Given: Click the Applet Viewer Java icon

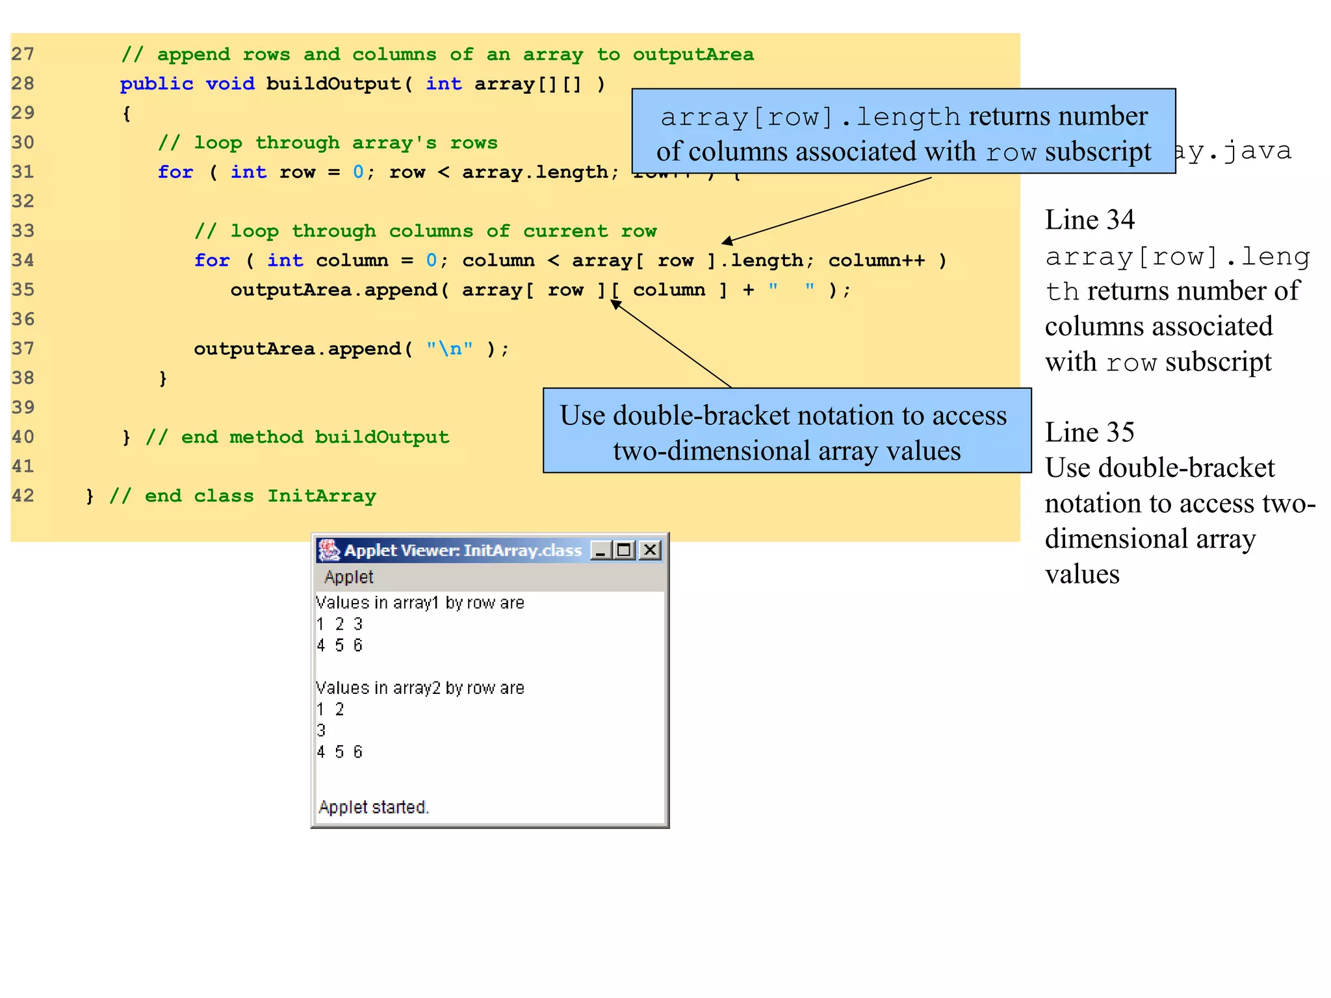Looking at the screenshot, I should pyautogui.click(x=329, y=550).
